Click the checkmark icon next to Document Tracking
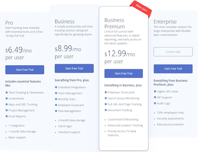The image size is (199, 152). pyautogui.click(x=106, y=110)
